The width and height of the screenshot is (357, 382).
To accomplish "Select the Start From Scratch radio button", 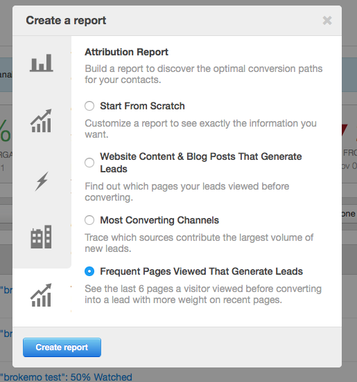I will (x=89, y=106).
